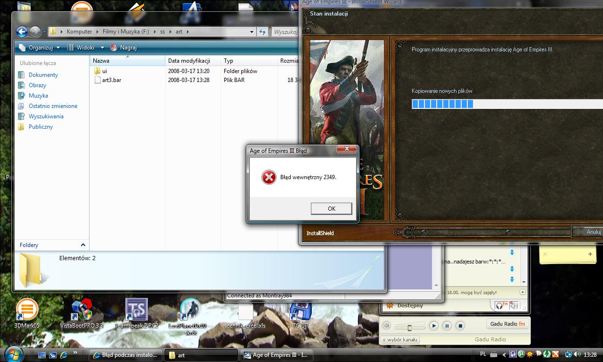Open Ostatnio zmienione in favorite links
The height and width of the screenshot is (362, 603).
click(53, 106)
